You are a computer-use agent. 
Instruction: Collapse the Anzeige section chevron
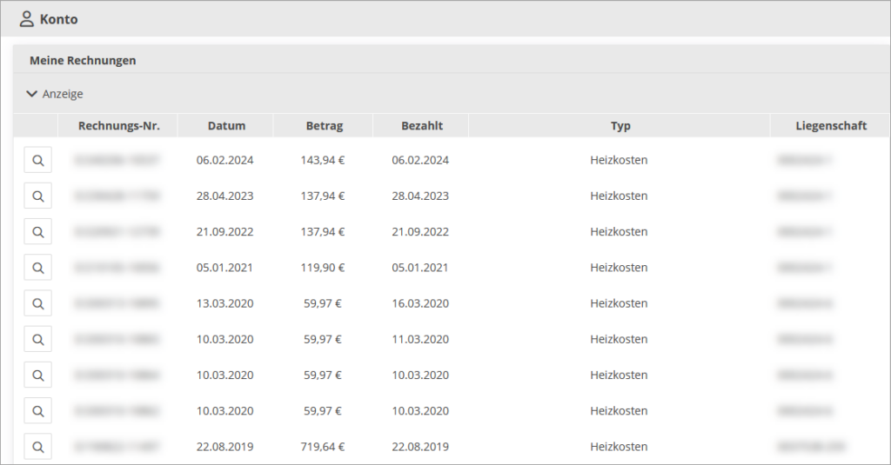pyautogui.click(x=32, y=94)
